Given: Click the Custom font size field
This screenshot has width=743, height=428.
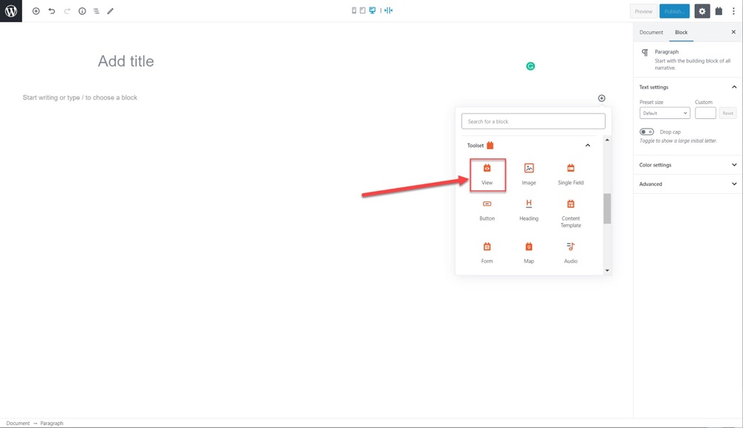Looking at the screenshot, I should pos(705,113).
